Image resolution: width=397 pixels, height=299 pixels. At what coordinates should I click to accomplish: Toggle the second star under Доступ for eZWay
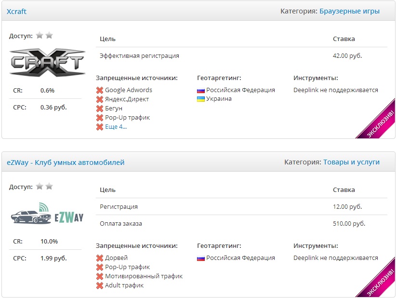coord(49,185)
